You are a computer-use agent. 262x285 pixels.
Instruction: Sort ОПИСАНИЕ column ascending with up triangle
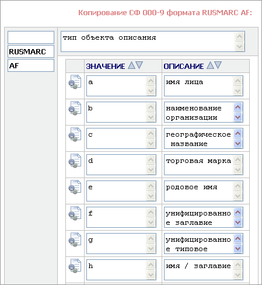click(x=210, y=65)
